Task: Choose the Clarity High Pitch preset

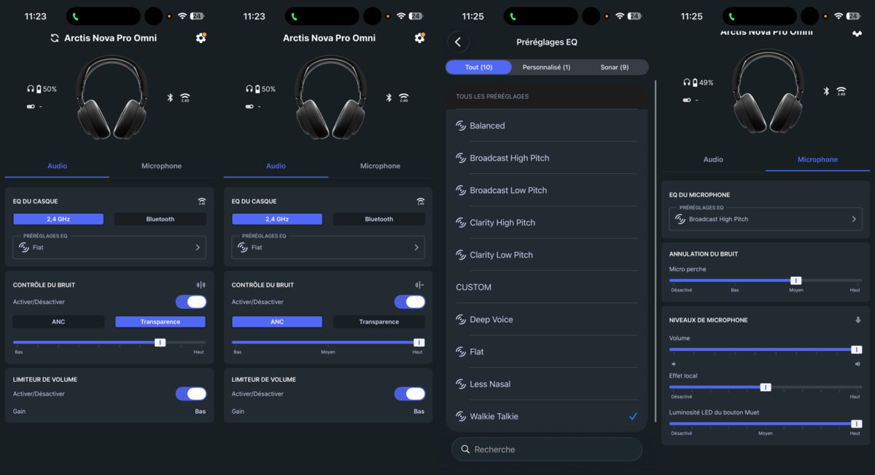Action: (x=547, y=222)
